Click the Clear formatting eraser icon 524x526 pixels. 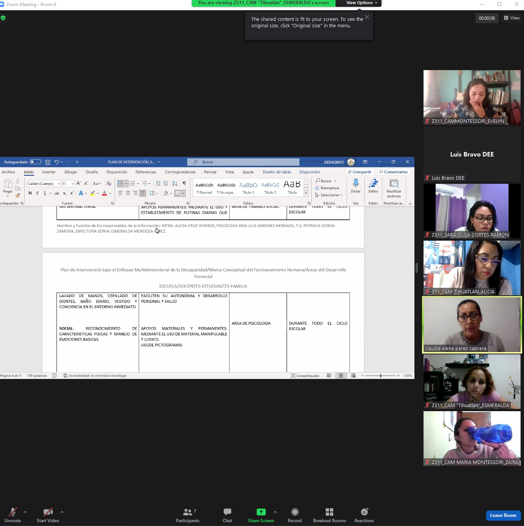(109, 183)
